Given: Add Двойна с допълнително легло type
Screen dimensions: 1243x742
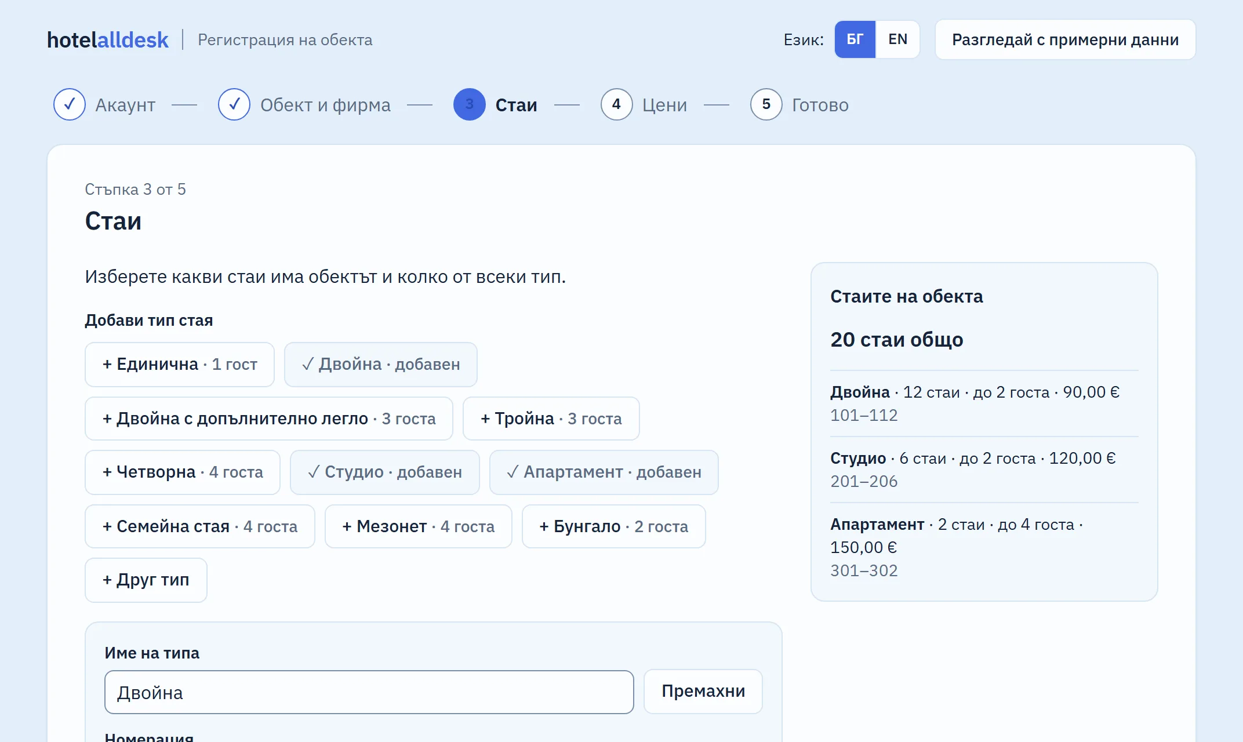Looking at the screenshot, I should [x=269, y=419].
